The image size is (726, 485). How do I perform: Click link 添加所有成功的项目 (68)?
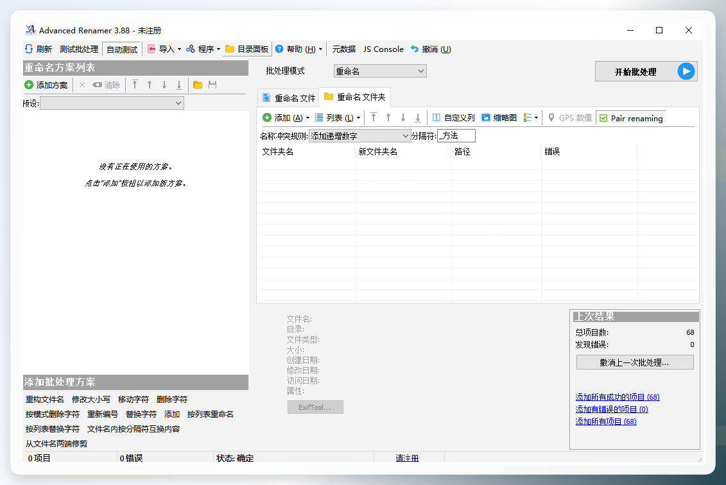click(x=617, y=397)
